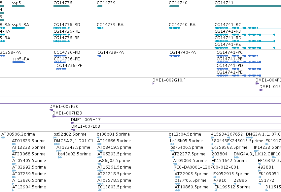
Task: Select protein CG14741-PC
Action: click(229, 52)
